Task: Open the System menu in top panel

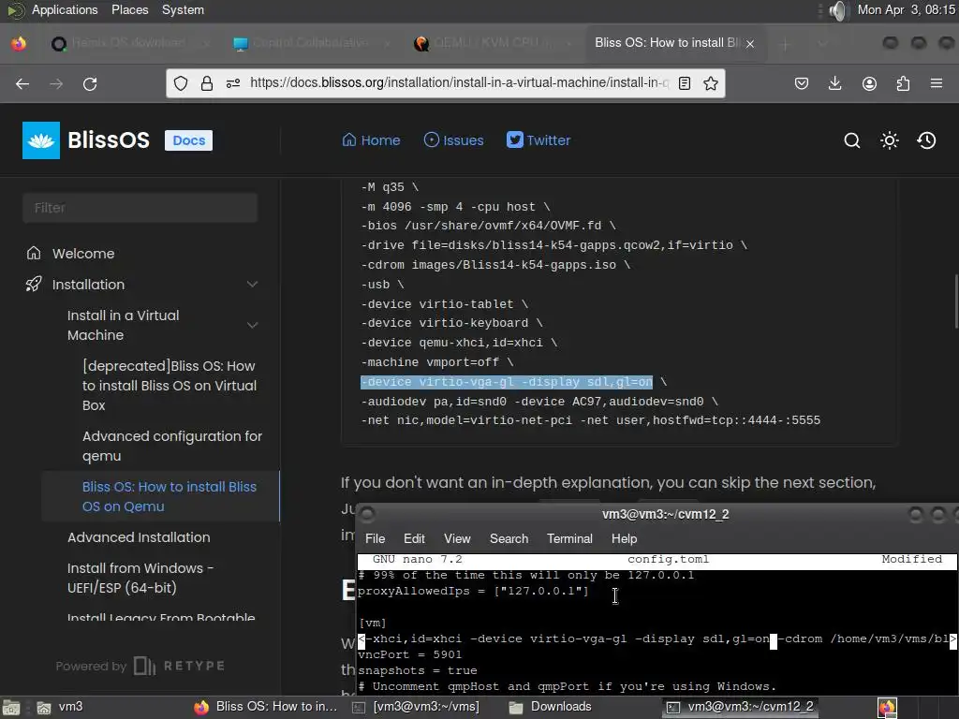Action: tap(183, 9)
